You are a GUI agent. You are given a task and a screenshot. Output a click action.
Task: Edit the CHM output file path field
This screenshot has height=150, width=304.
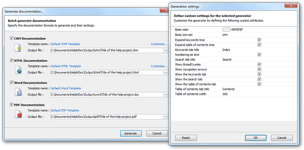coord(107,50)
